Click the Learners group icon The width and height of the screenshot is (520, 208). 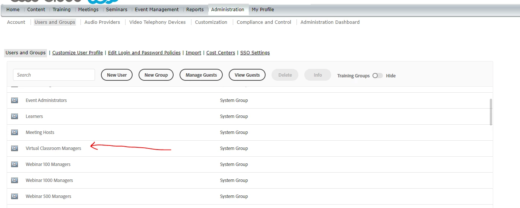pos(15,116)
